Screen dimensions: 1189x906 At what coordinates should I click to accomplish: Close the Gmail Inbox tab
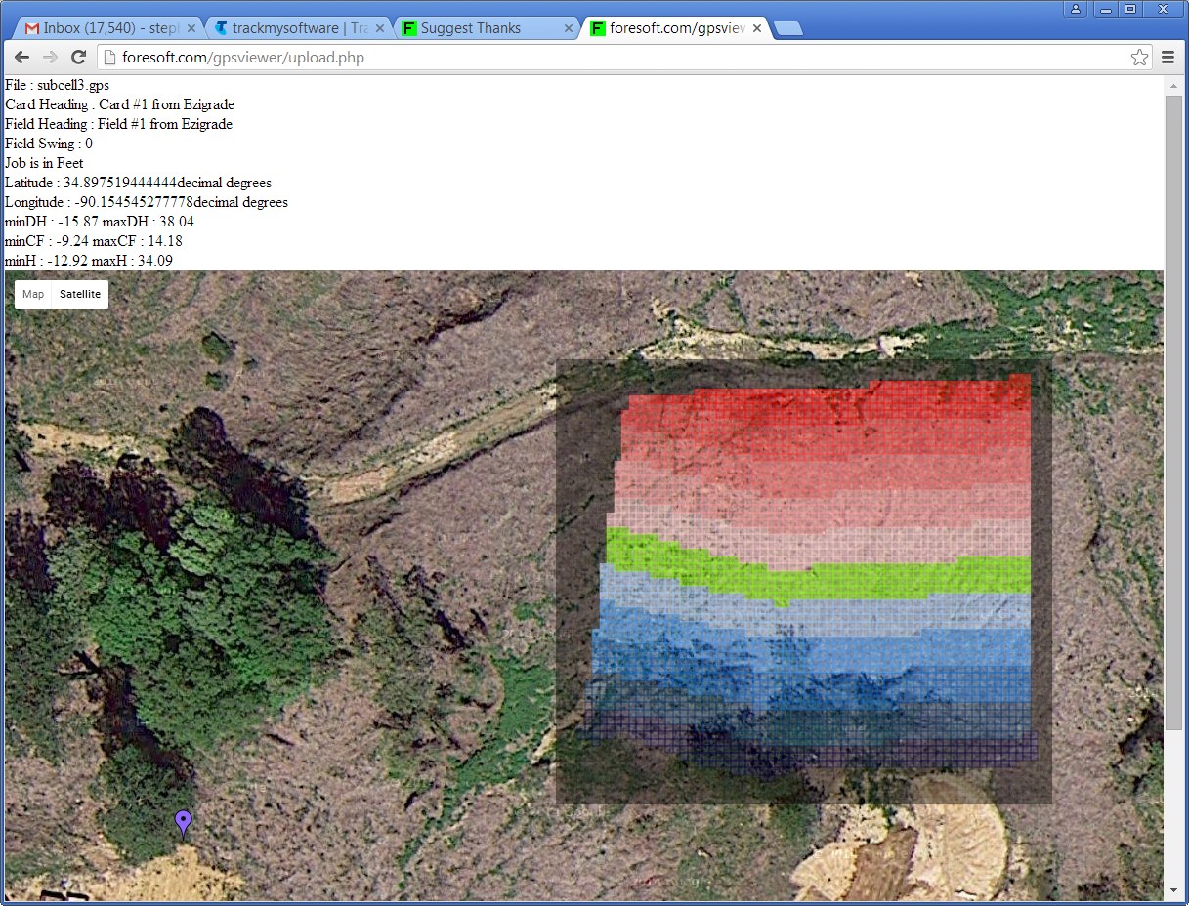(x=193, y=28)
